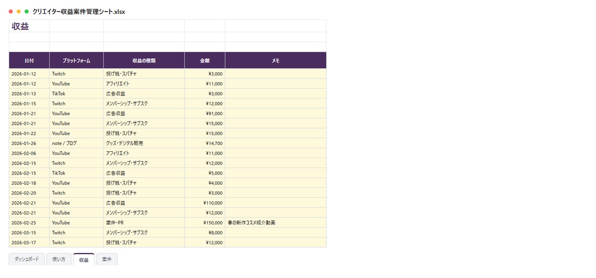Click the amount cell ¥14,700
Image resolution: width=596 pixels, height=278 pixels.
pos(205,143)
